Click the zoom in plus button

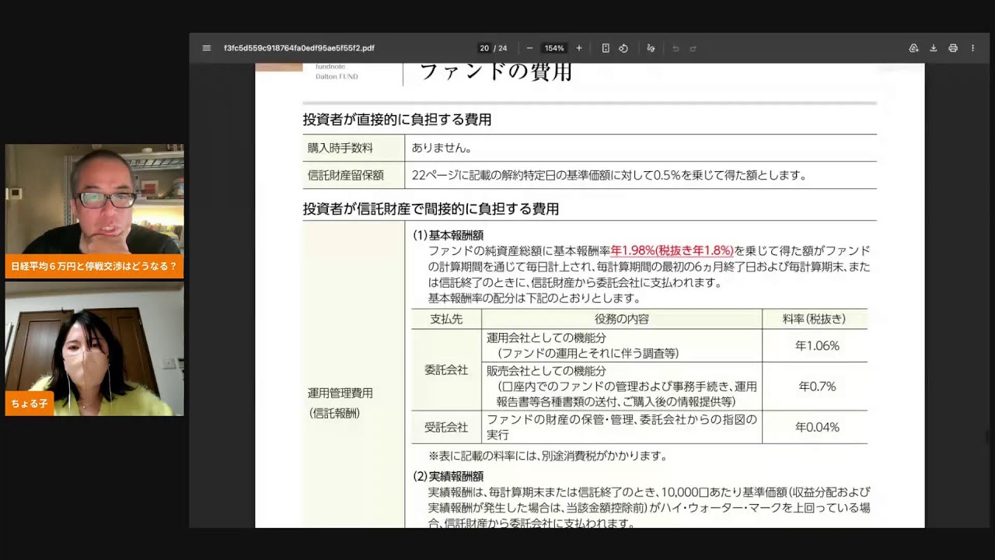click(579, 48)
